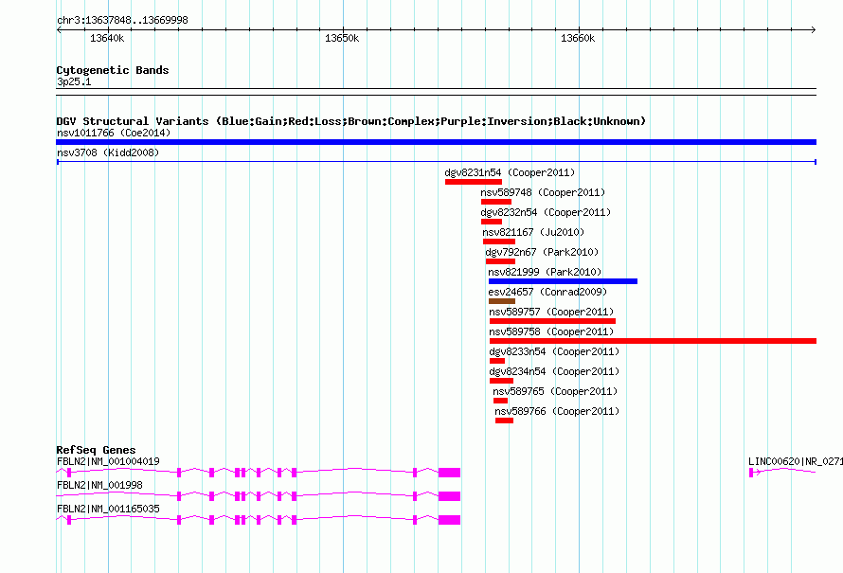Select dgv8233n54 (Cooper2011) label
843x573 pixels.
(x=554, y=351)
